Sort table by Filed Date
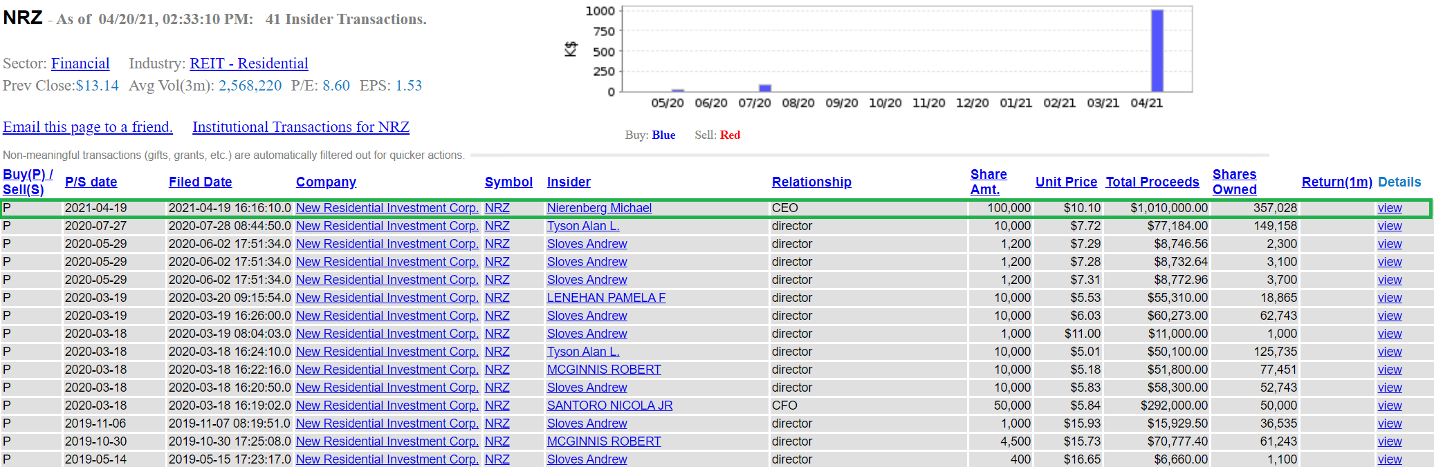The image size is (1434, 467). click(x=200, y=182)
